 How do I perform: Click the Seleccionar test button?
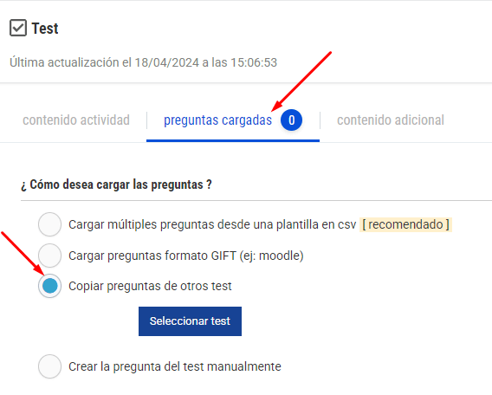click(x=190, y=321)
